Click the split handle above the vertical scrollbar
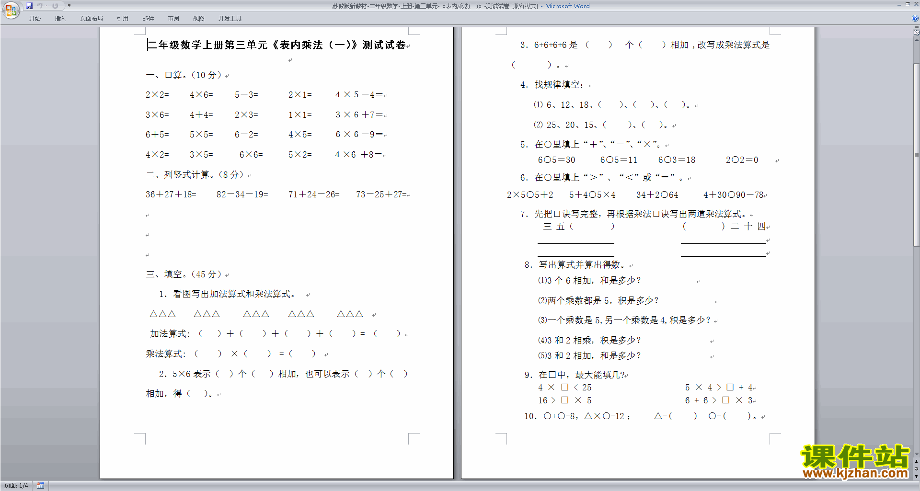 click(916, 28)
